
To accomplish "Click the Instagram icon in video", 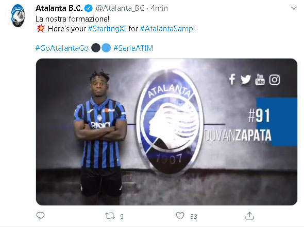I will [274, 80].
